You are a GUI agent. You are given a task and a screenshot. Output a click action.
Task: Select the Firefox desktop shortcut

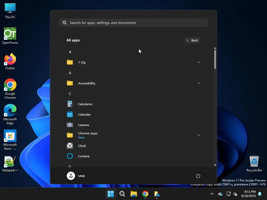click(10, 61)
